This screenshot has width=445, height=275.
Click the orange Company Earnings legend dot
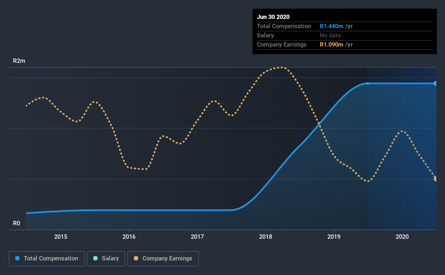[136, 258]
